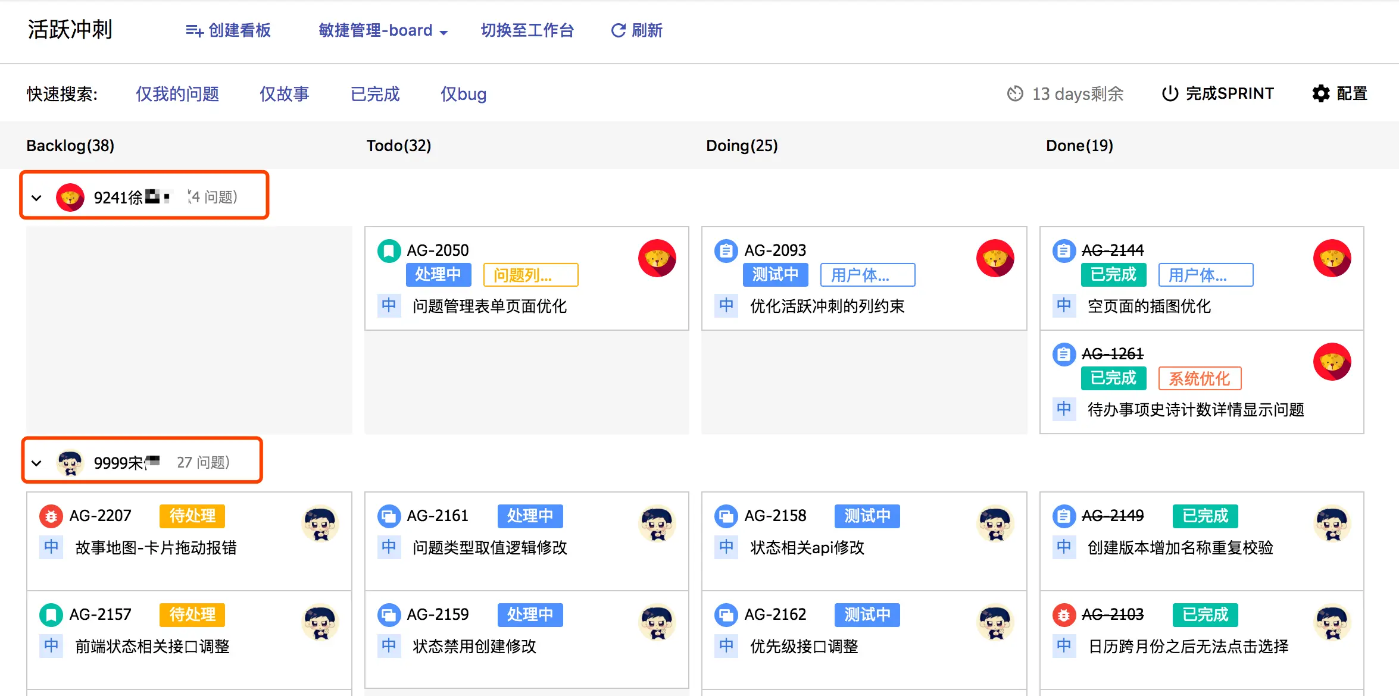The height and width of the screenshot is (696, 1399).
Task: Click the story icon on AG-2050
Action: pos(389,250)
